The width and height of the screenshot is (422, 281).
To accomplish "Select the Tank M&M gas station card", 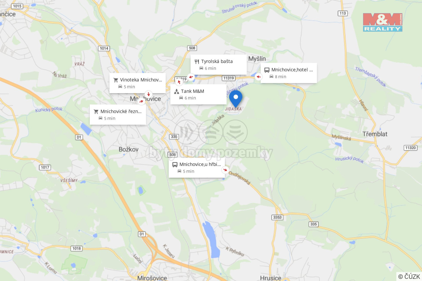I will tap(198, 94).
